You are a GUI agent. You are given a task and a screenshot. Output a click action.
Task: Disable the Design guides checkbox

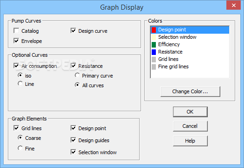click(73, 140)
